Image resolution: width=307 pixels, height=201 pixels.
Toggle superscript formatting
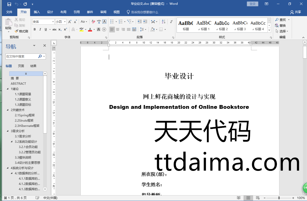[x=65, y=30]
